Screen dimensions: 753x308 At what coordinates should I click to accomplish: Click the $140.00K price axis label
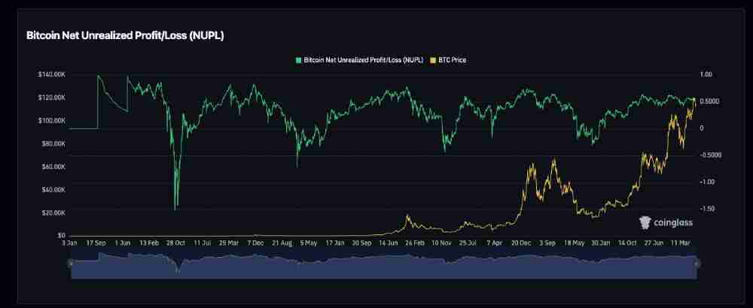(51, 74)
